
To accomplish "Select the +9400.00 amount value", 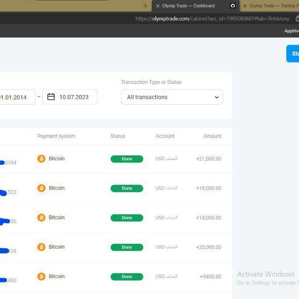I will coord(211,277).
